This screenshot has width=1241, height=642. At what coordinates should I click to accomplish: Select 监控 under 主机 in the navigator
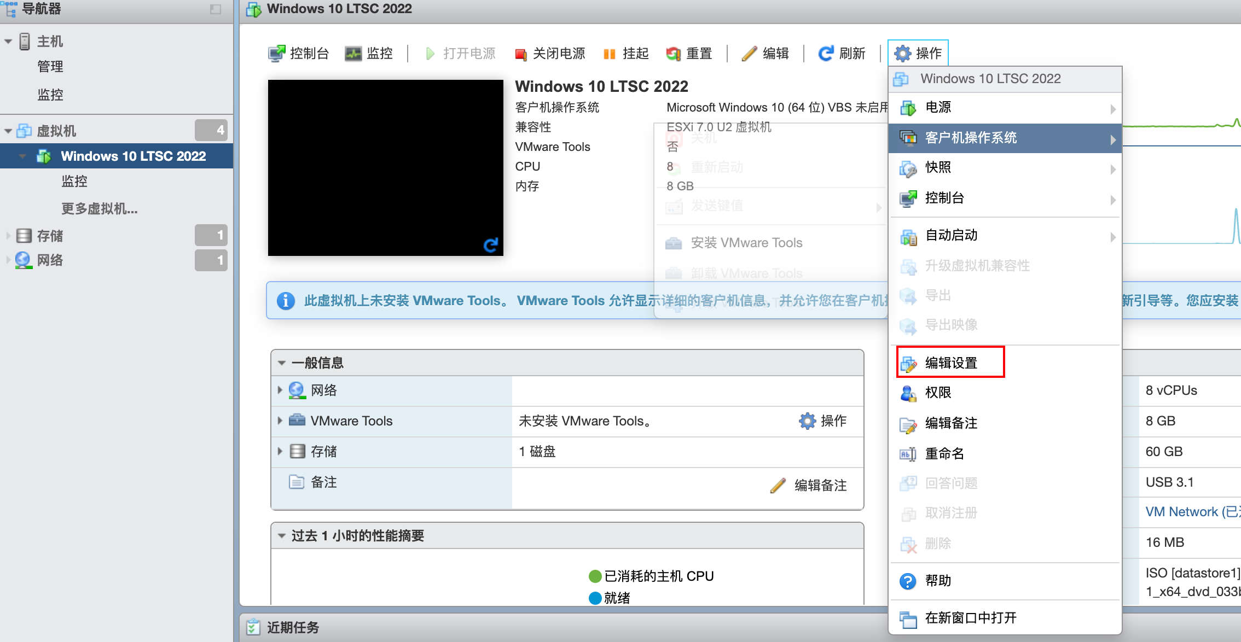[x=50, y=95]
